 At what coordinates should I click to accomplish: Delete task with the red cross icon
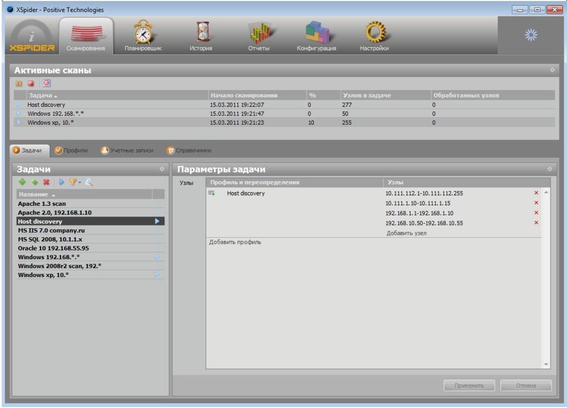(46, 182)
